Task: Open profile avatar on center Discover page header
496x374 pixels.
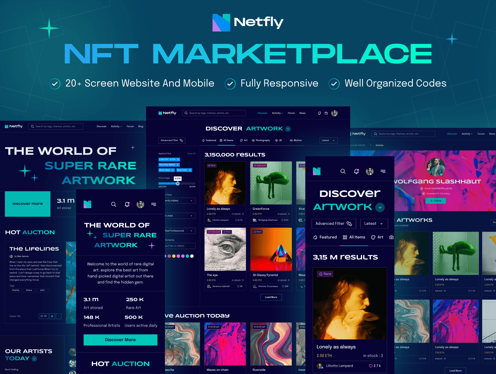Action: 335,113
